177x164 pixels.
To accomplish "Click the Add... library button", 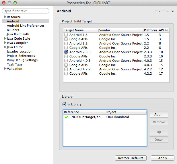I will 159,114.
